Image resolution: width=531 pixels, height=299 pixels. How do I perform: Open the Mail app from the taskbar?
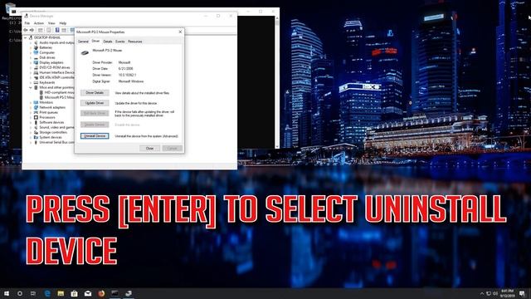click(88, 293)
